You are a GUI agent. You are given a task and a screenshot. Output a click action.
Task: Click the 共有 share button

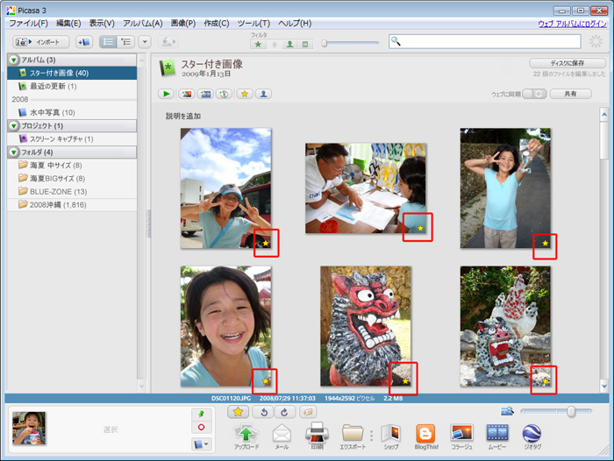pyautogui.click(x=570, y=94)
